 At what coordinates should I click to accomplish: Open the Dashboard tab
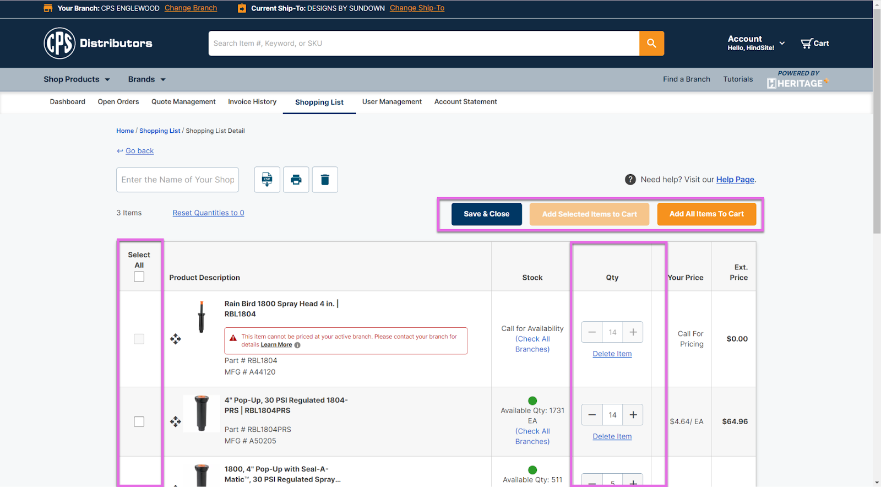[68, 102]
